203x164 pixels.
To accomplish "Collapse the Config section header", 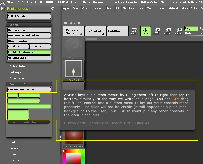I will pos(29,25).
